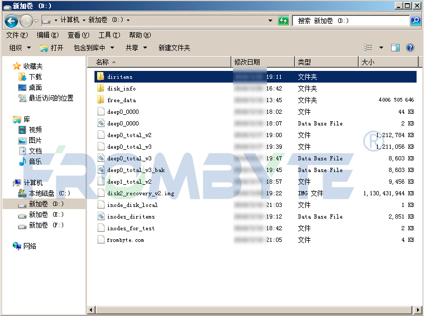Select the disk_info folder icon
424x316 pixels.
[x=101, y=88]
